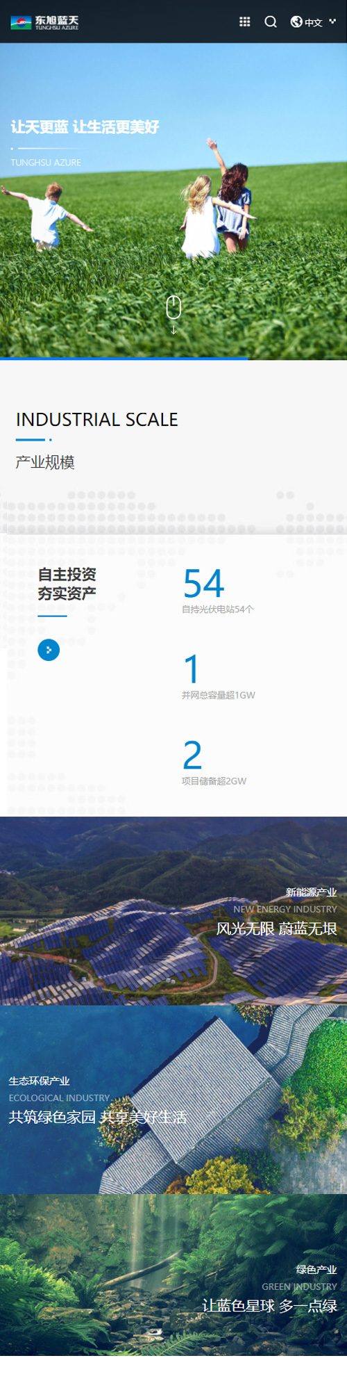Open the aerial rooftop image card

[173, 1100]
